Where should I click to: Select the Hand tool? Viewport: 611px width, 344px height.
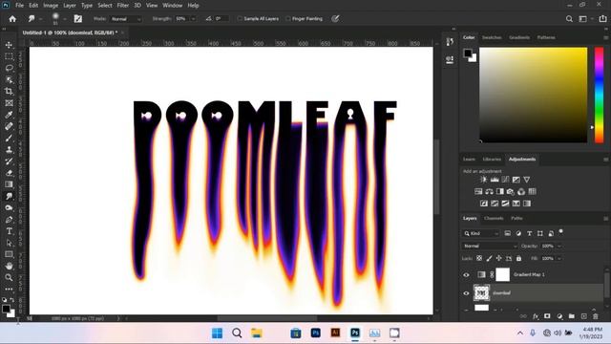click(x=9, y=266)
